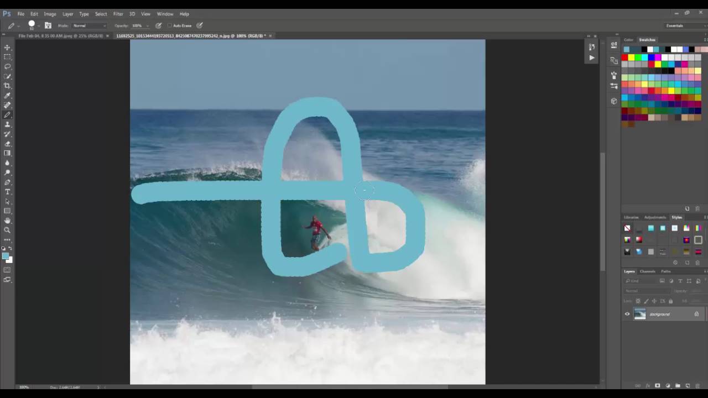Select the Pencil tool in the toolbar
This screenshot has width=708, height=398.
[x=7, y=115]
